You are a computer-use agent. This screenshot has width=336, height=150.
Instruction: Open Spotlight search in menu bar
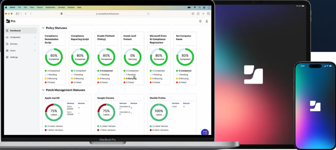click(199, 7)
